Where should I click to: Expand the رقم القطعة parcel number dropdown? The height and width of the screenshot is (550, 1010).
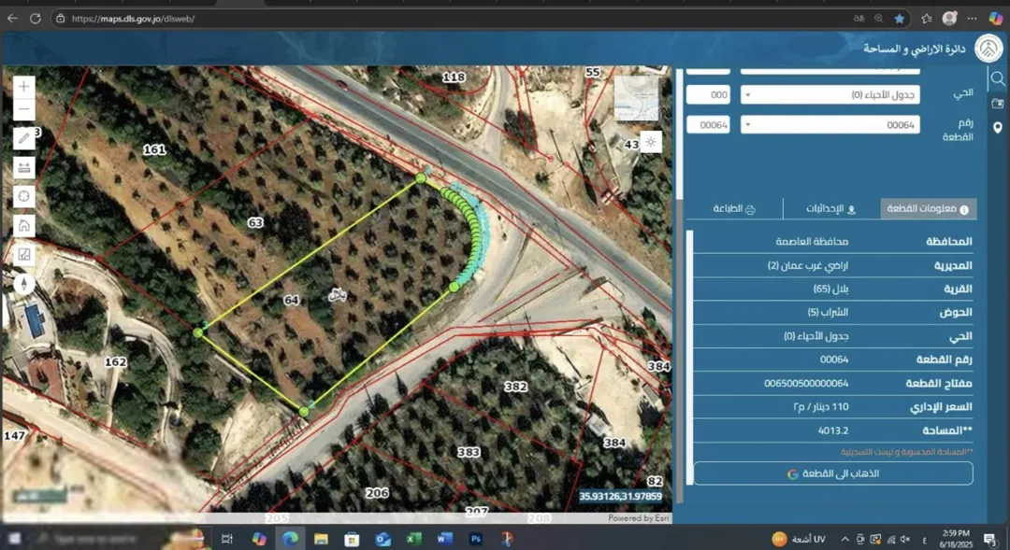[x=830, y=125]
